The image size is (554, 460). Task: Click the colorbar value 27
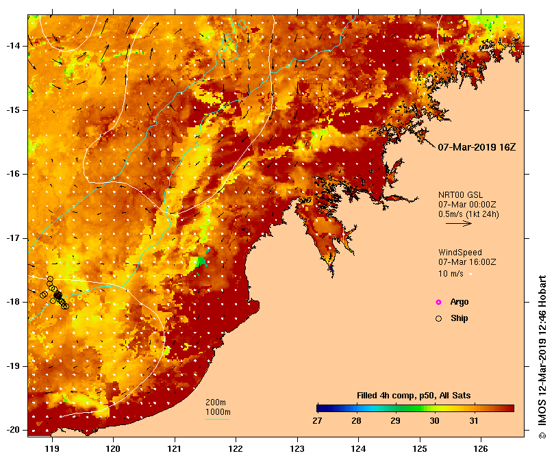317,420
